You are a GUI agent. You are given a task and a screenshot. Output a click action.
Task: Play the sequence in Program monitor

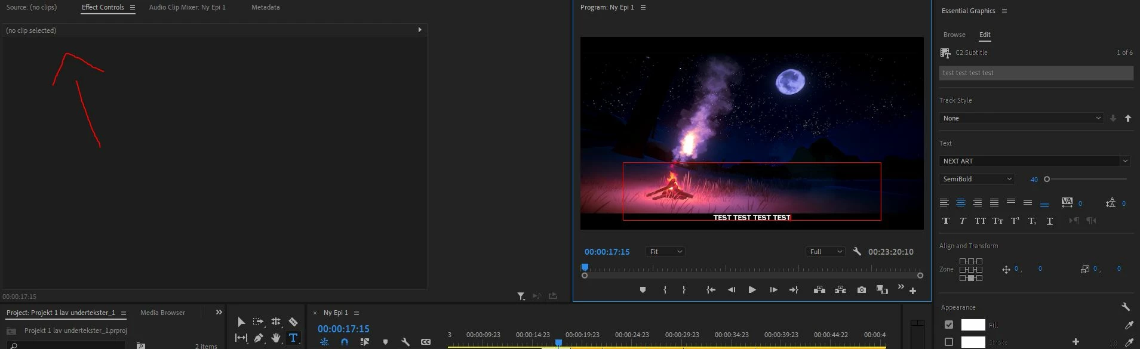click(x=752, y=290)
